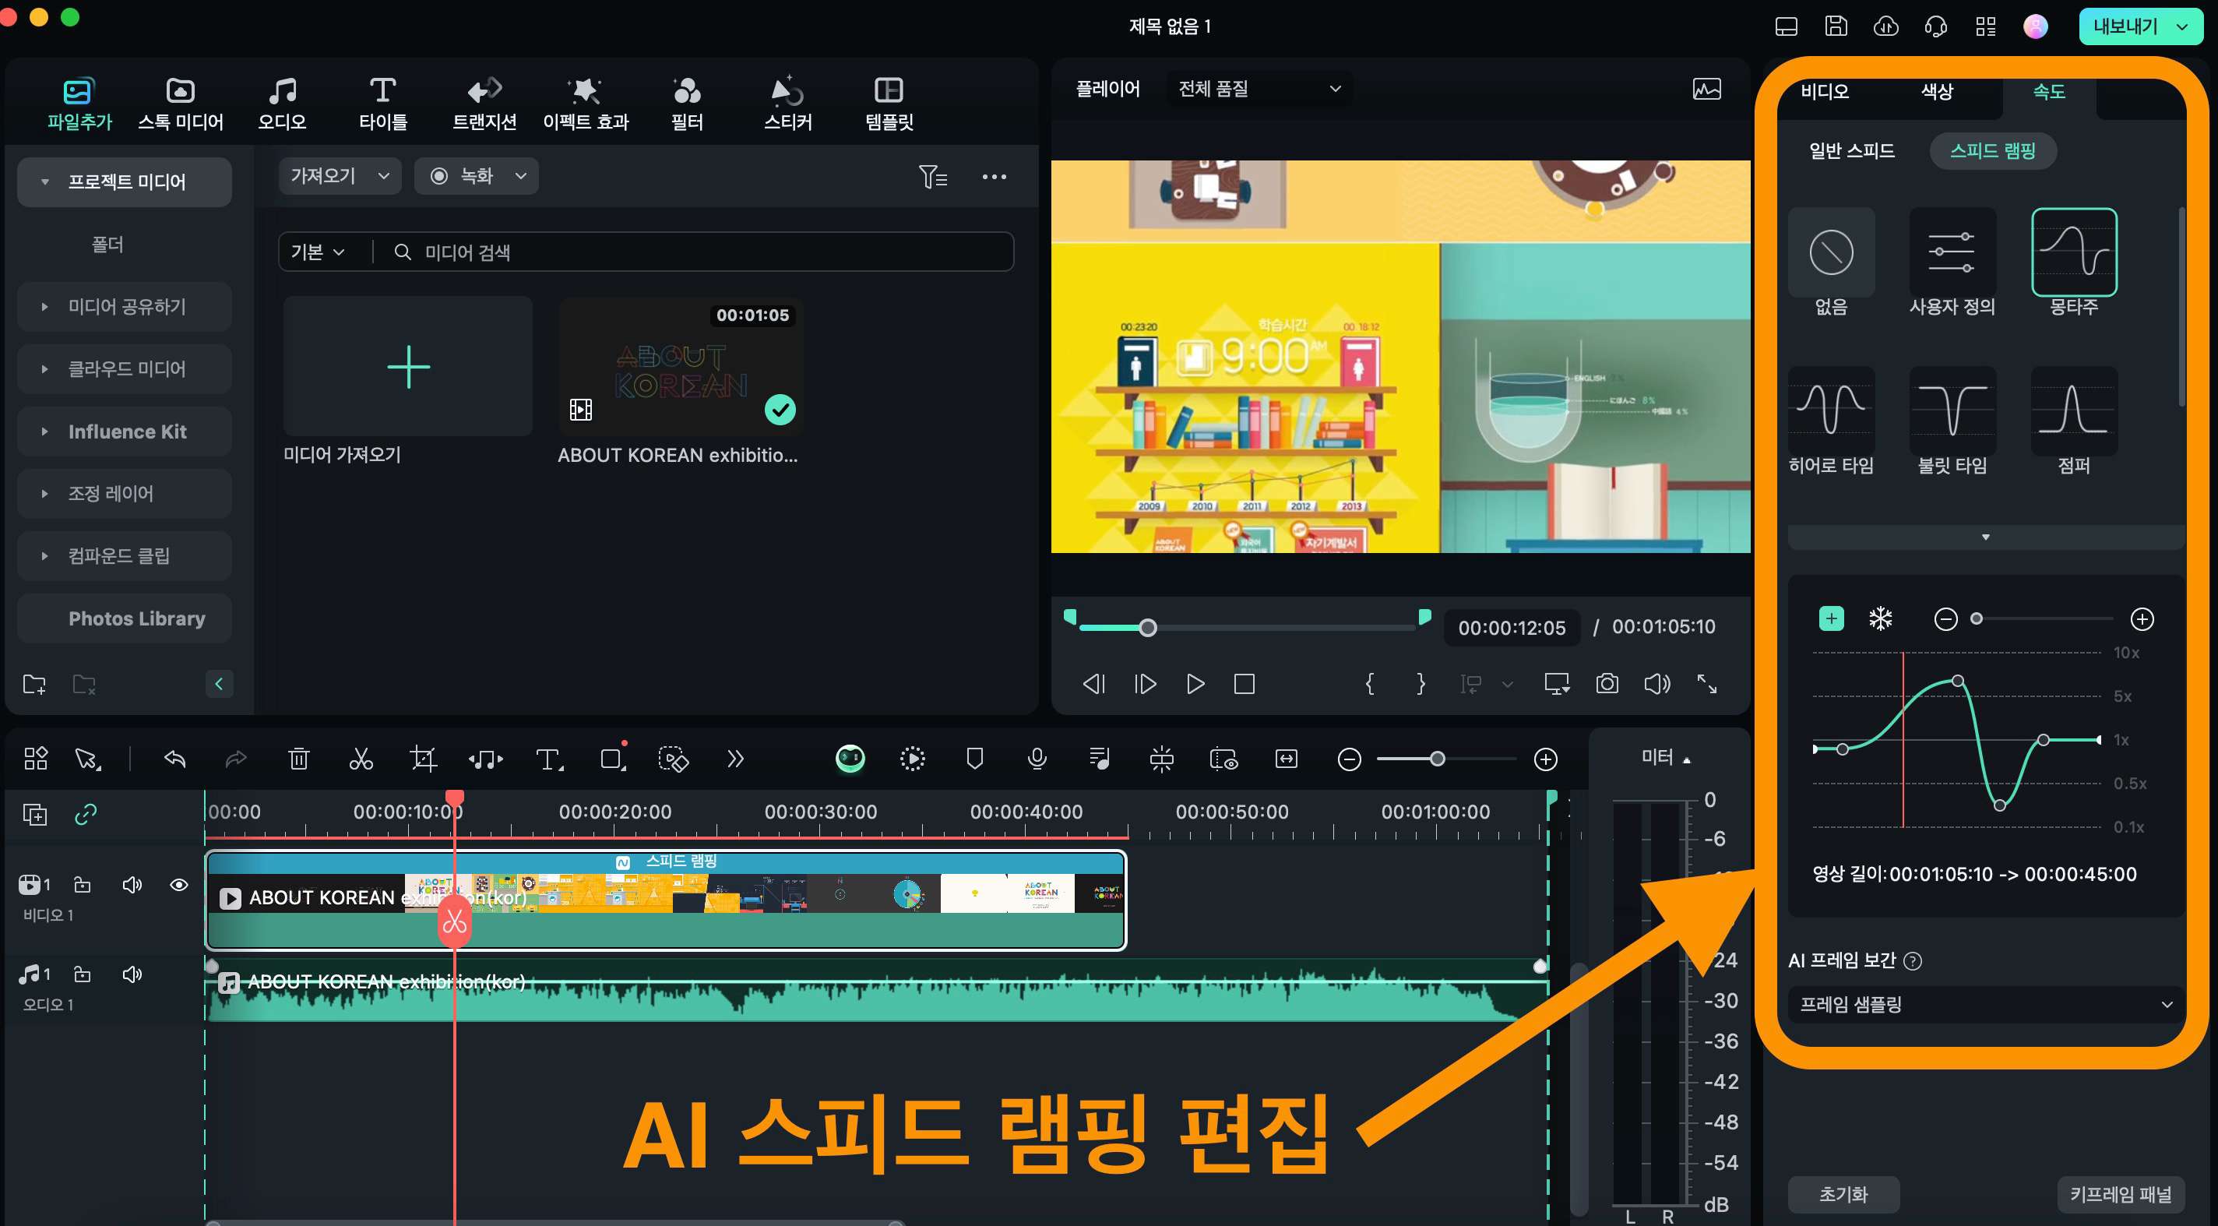Expand more timeline tools with double chevron

(734, 759)
